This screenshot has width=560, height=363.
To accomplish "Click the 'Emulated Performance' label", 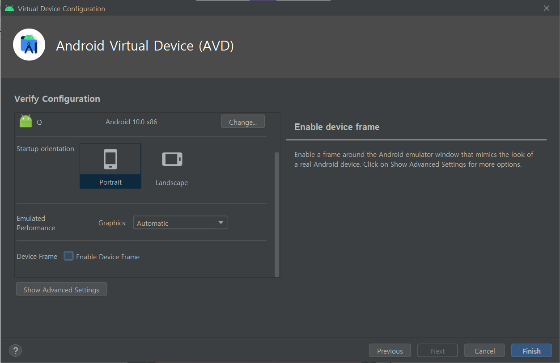I will (36, 223).
